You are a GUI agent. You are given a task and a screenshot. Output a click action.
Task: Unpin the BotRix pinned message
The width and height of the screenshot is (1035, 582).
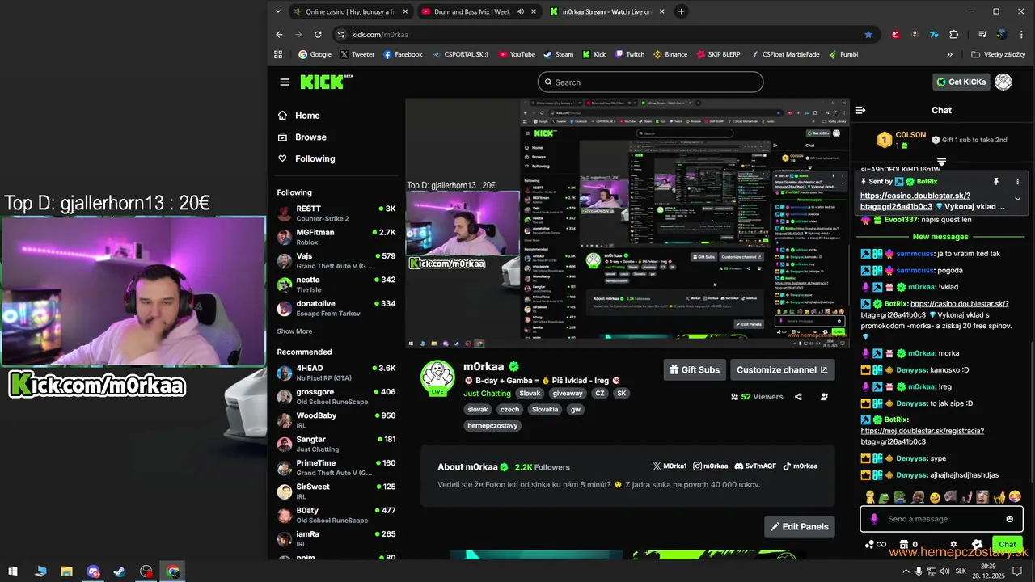996,182
